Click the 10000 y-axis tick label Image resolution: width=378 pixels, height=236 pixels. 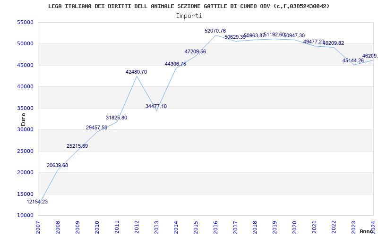26,215
